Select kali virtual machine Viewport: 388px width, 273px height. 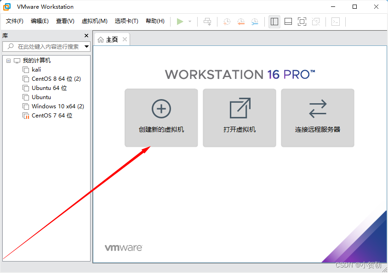[x=36, y=70]
